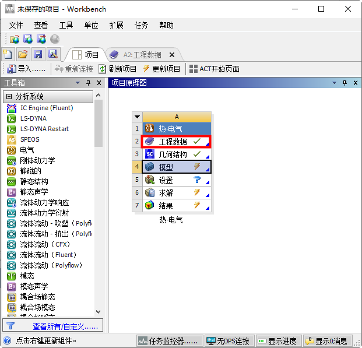Open the ACT开始页面 start page
The image size is (362, 348).
point(215,69)
